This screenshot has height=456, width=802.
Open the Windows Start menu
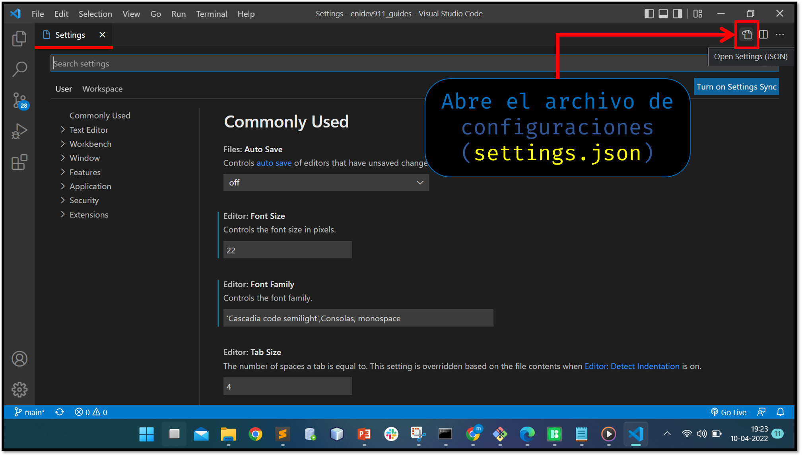(147, 434)
